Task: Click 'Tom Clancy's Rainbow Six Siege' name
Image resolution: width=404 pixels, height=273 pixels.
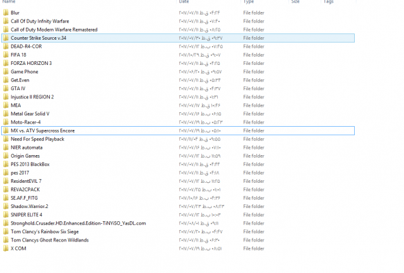Action: click(45, 231)
